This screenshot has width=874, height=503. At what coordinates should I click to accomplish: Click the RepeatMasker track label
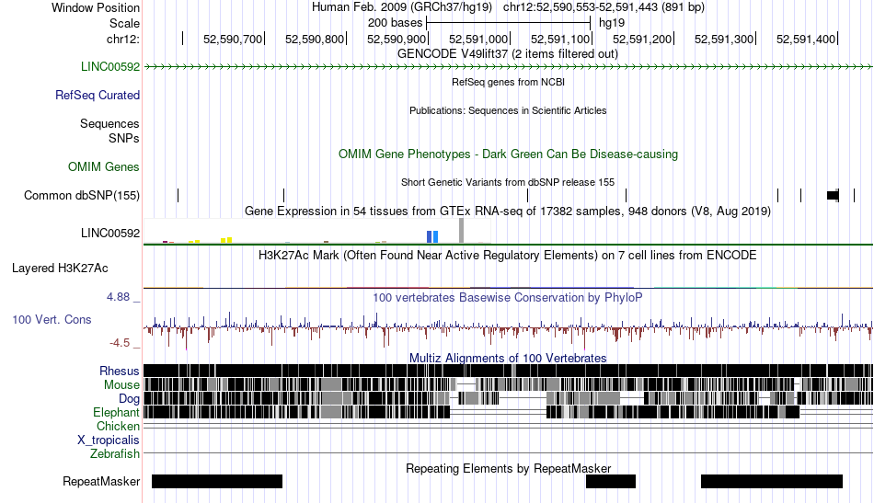click(101, 482)
